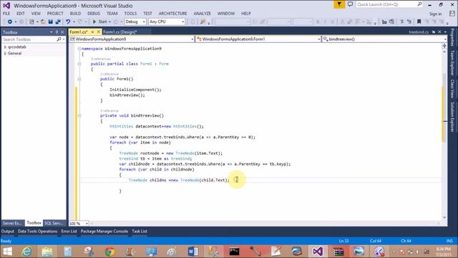This screenshot has width=458, height=258.
Task: Toggle auto-hide pin on Toolbox panel
Action: [x=57, y=32]
